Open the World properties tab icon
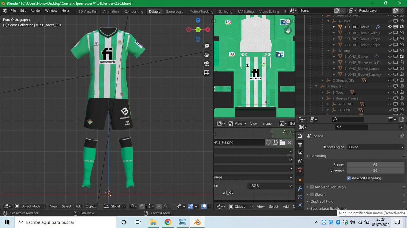Viewport: 407px width, 228px height. 300,170
